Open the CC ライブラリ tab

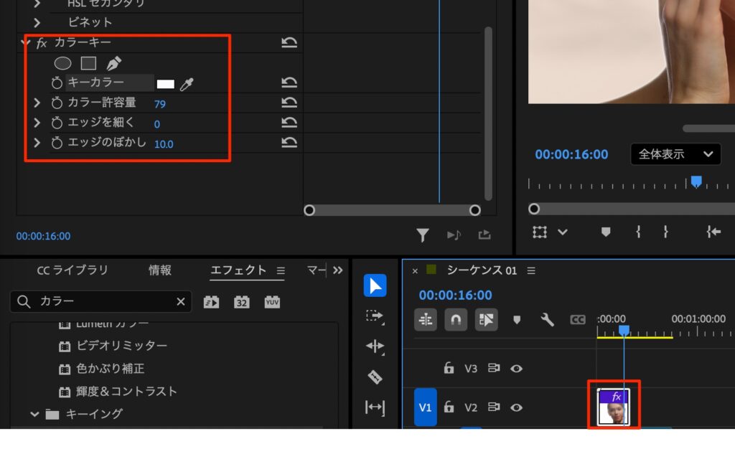coord(72,270)
